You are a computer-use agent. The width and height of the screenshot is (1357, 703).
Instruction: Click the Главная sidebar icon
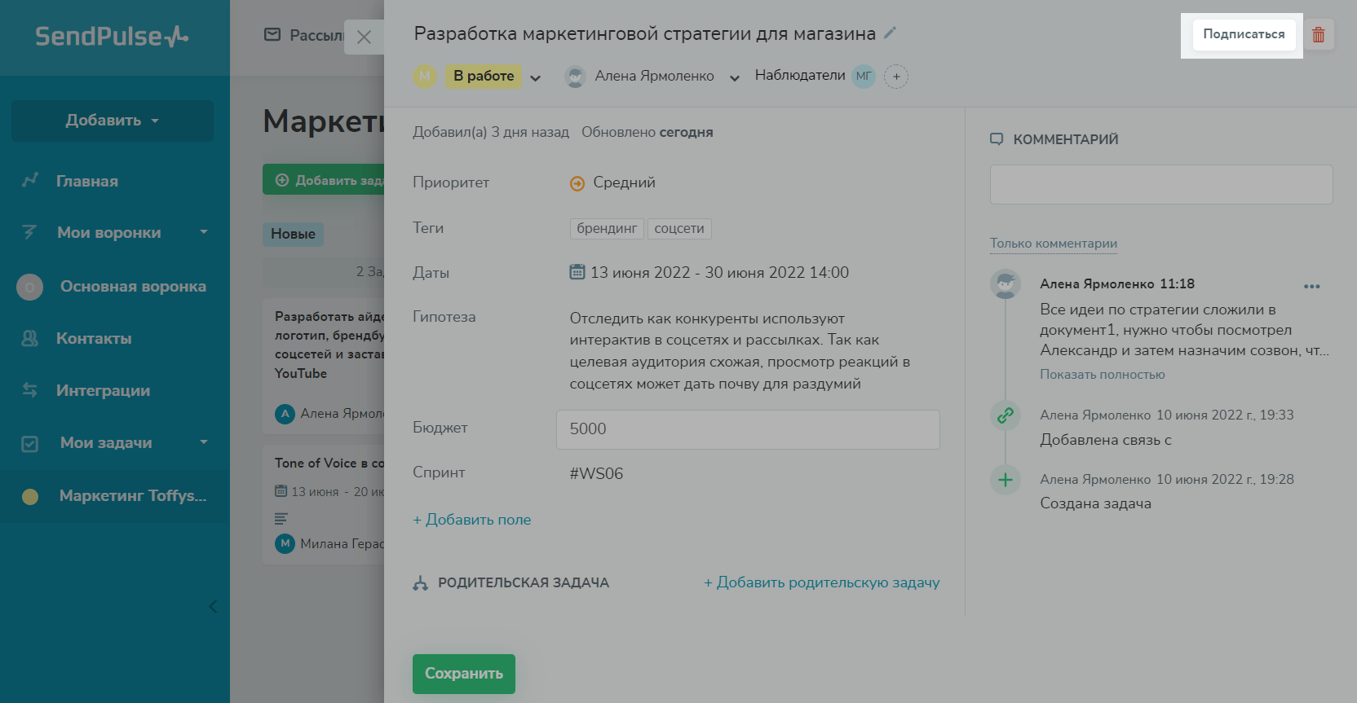click(x=30, y=181)
